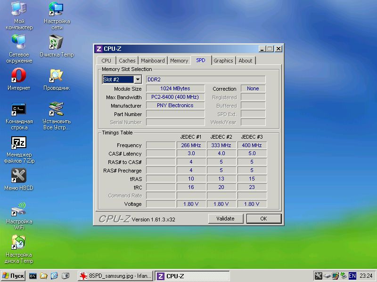The height and width of the screenshot is (282, 377).
Task: Click the JEDEC #2 333 MHz cell
Action: (221, 145)
